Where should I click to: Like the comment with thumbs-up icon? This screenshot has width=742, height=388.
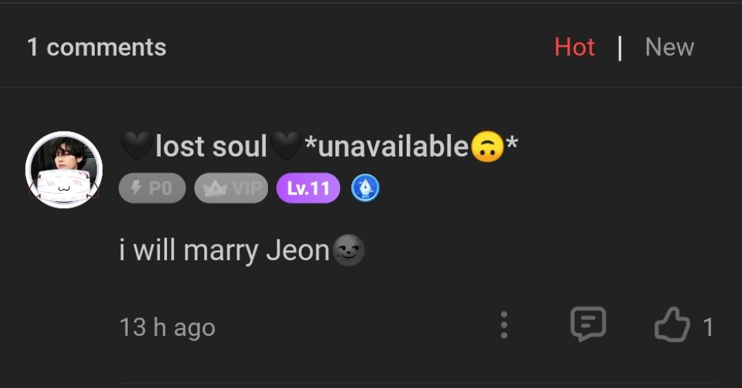point(671,325)
